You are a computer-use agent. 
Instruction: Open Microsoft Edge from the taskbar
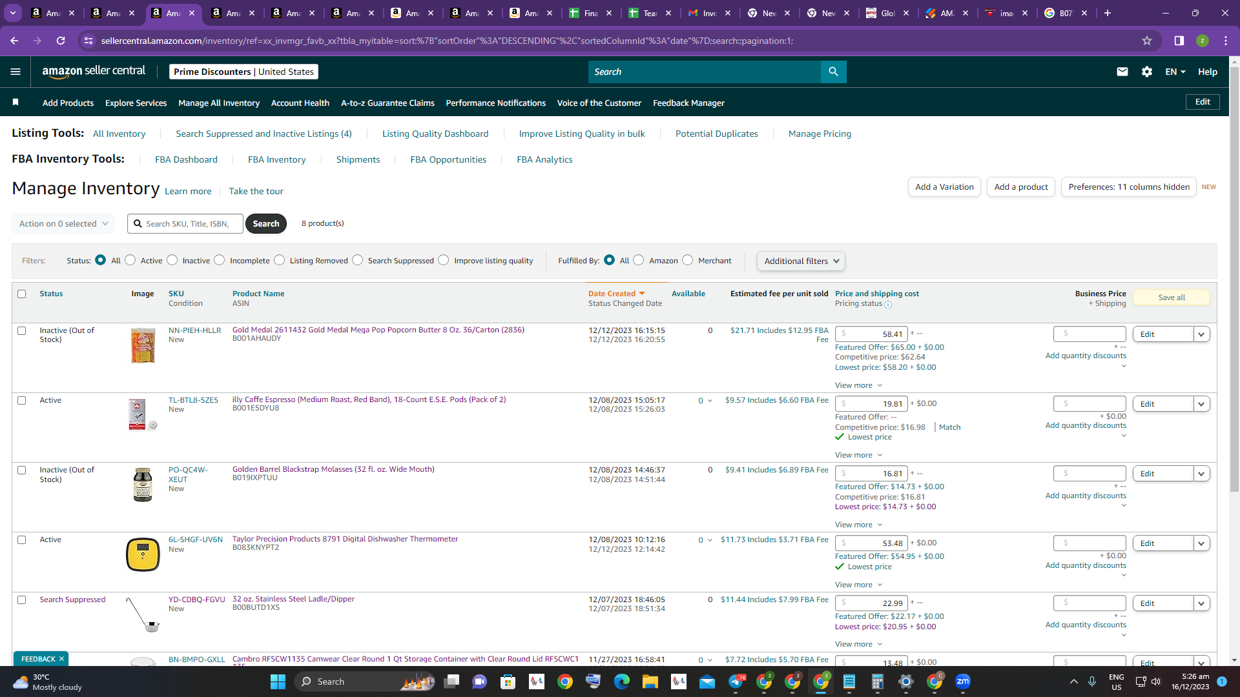(622, 682)
